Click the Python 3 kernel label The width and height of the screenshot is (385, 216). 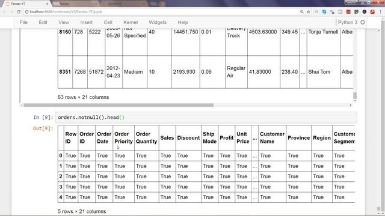coord(348,22)
